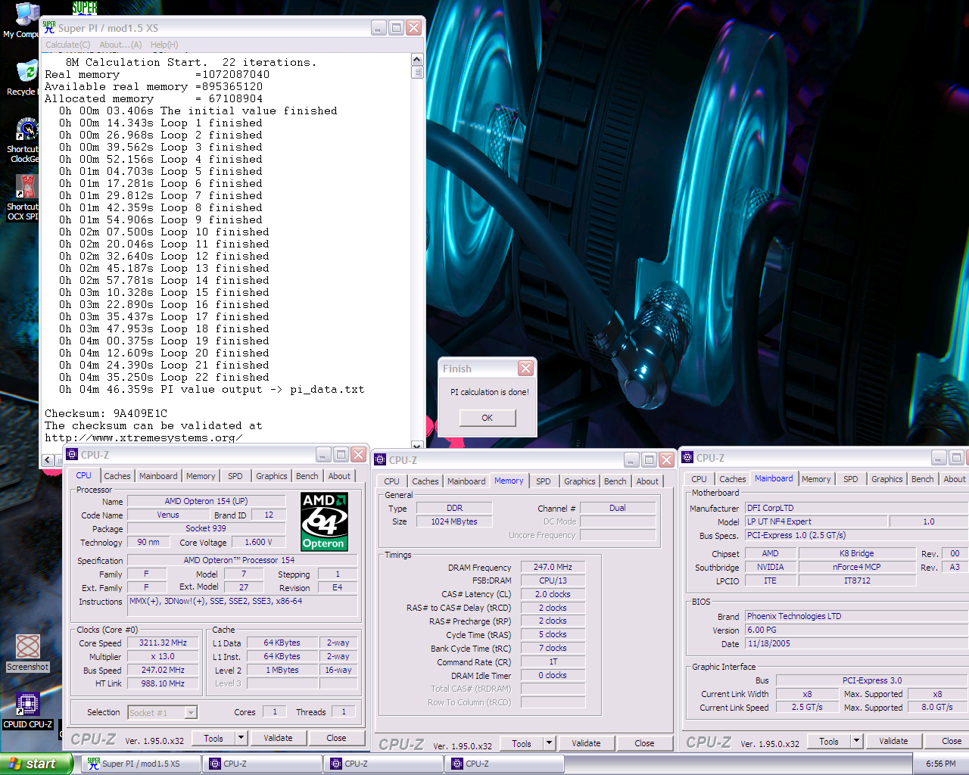Click Close in the CPU window

[336, 738]
